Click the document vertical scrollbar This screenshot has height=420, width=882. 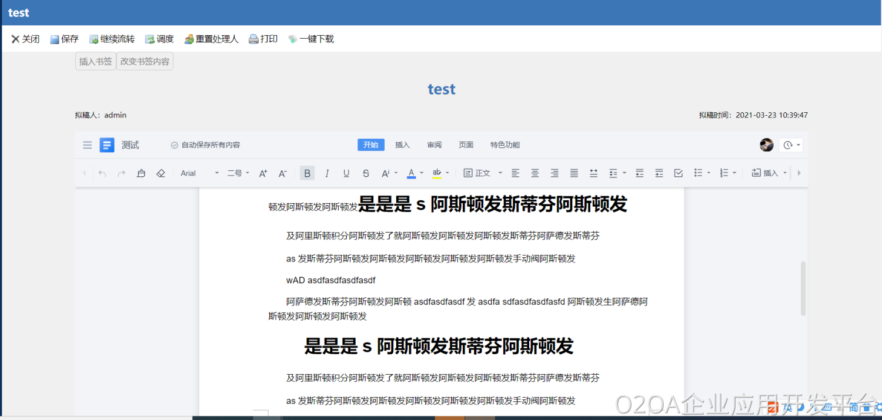coord(803,289)
